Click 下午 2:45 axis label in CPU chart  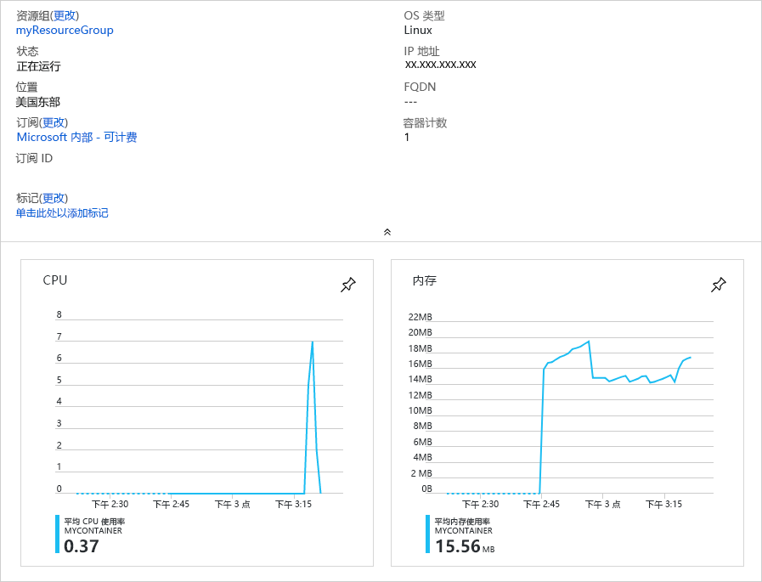click(171, 504)
